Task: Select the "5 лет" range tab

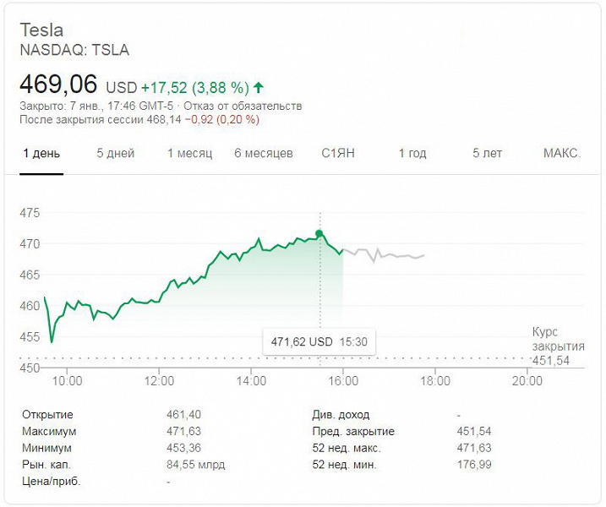Action: pos(487,153)
